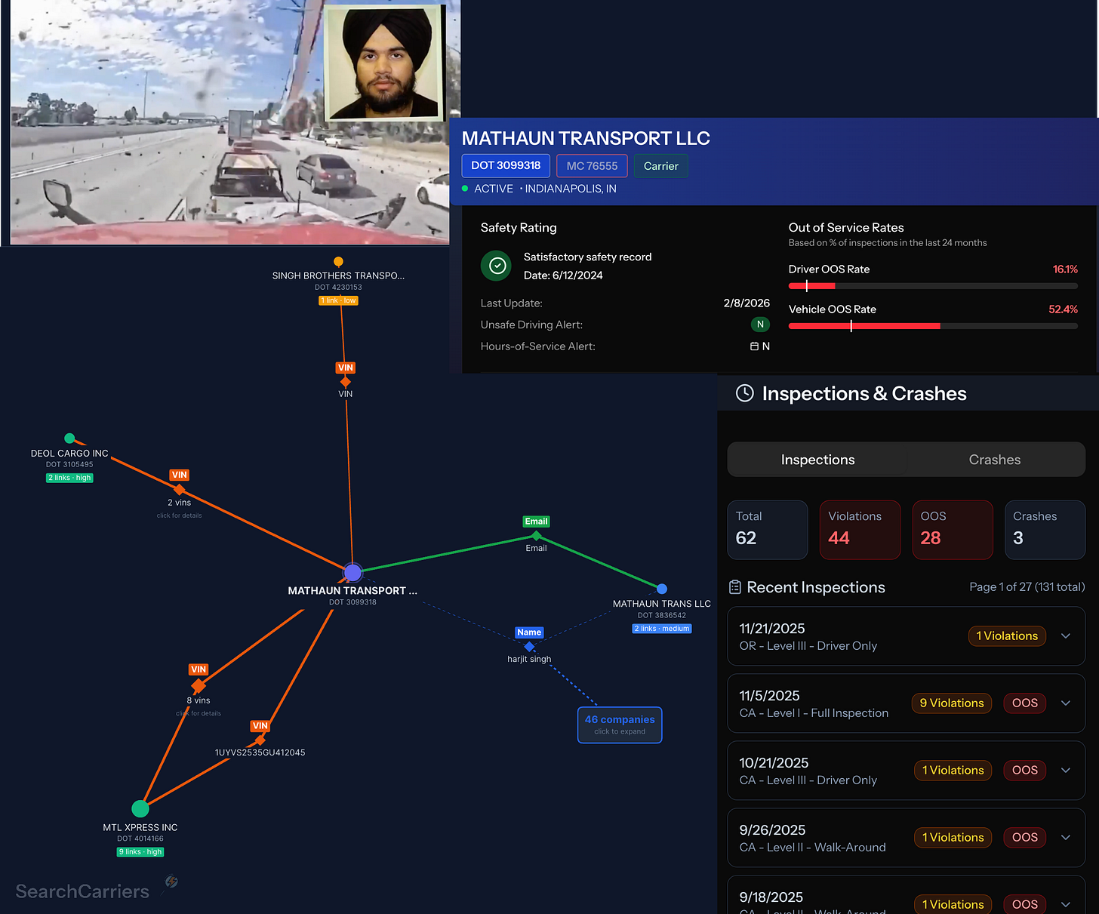Expand the 46 companies cluster box

(x=620, y=725)
